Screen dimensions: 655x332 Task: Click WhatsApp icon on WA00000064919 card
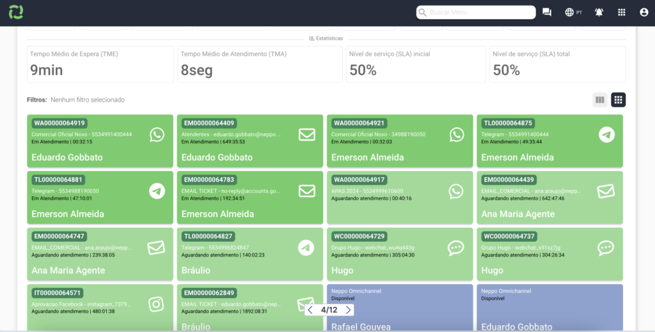[157, 134]
